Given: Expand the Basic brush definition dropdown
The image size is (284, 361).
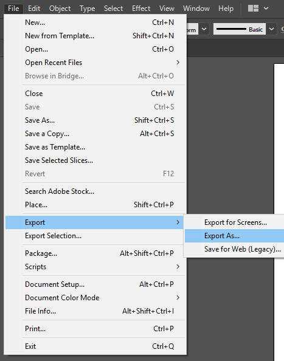Looking at the screenshot, I should click(x=272, y=29).
